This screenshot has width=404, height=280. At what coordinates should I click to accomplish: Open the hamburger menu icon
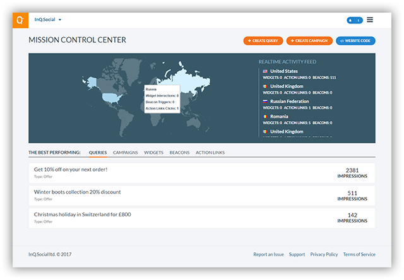click(370, 20)
